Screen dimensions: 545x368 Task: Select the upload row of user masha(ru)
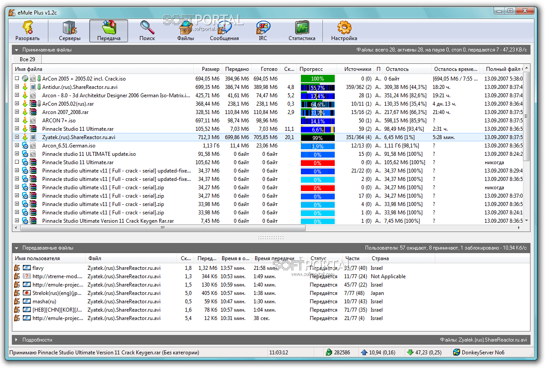tap(271, 302)
